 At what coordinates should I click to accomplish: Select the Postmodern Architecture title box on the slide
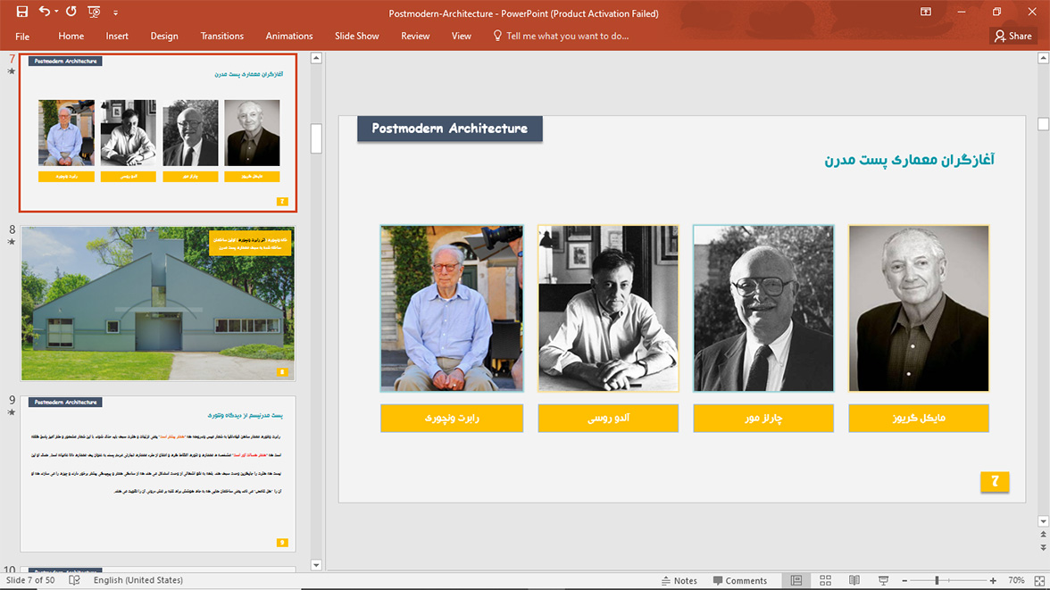coord(449,129)
